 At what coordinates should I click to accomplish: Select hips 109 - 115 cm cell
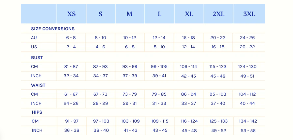160,121
